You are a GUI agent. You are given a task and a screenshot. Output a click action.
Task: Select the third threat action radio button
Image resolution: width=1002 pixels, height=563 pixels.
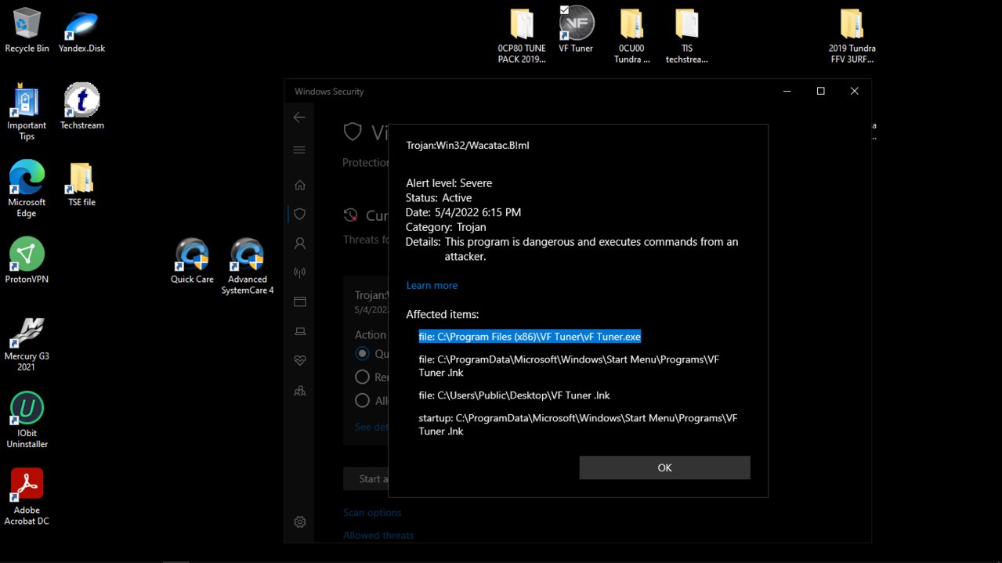pyautogui.click(x=362, y=400)
